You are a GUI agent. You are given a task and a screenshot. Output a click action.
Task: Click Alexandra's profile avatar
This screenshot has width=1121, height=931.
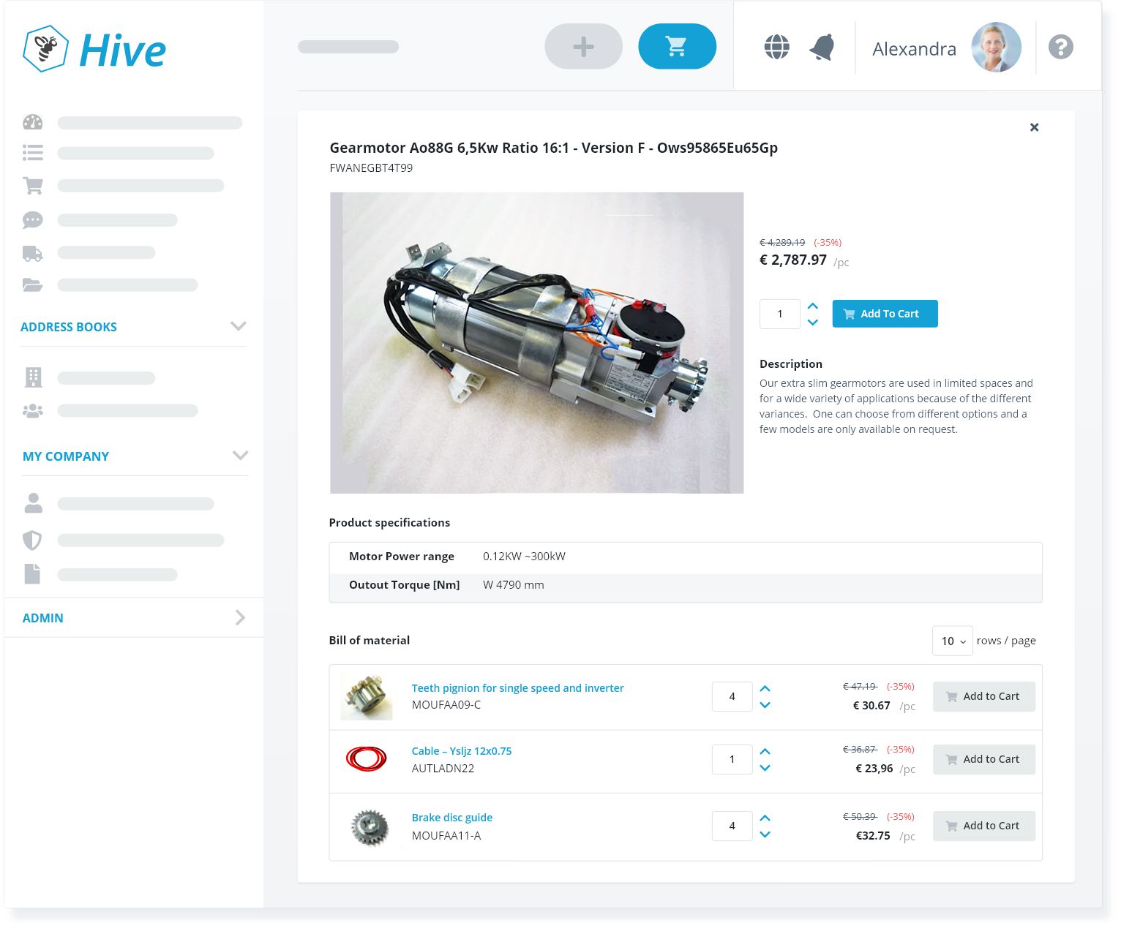[x=996, y=48]
